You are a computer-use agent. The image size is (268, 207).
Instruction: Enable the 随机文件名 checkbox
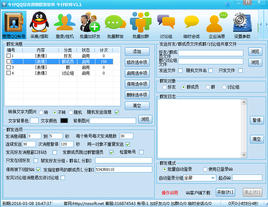pos(211,71)
